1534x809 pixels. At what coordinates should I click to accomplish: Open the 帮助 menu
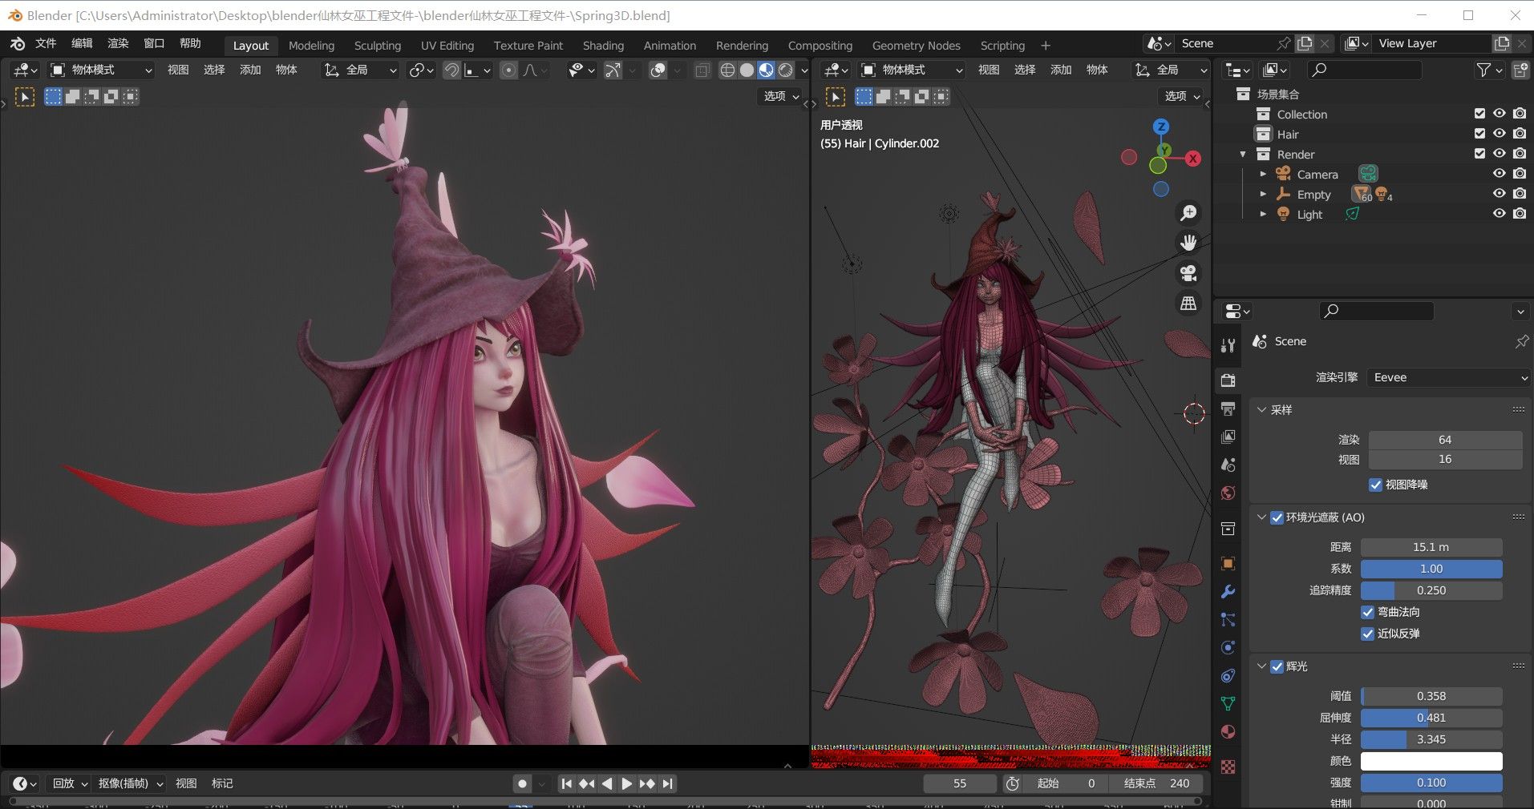[x=190, y=43]
